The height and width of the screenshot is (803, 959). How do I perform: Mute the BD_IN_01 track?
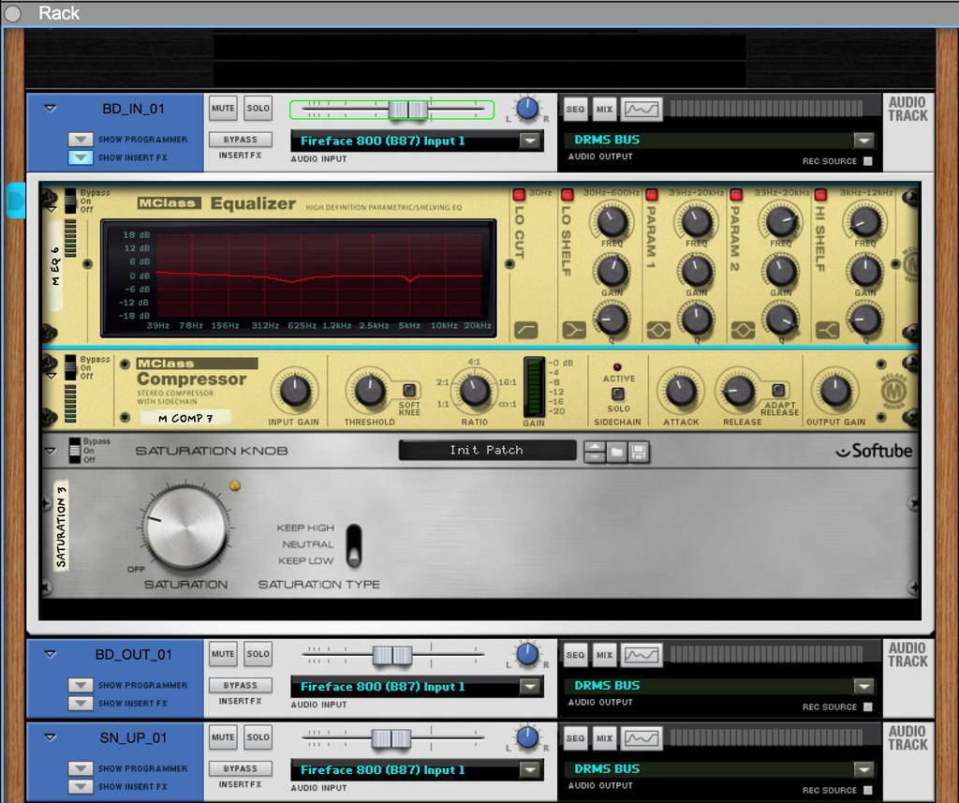click(223, 109)
